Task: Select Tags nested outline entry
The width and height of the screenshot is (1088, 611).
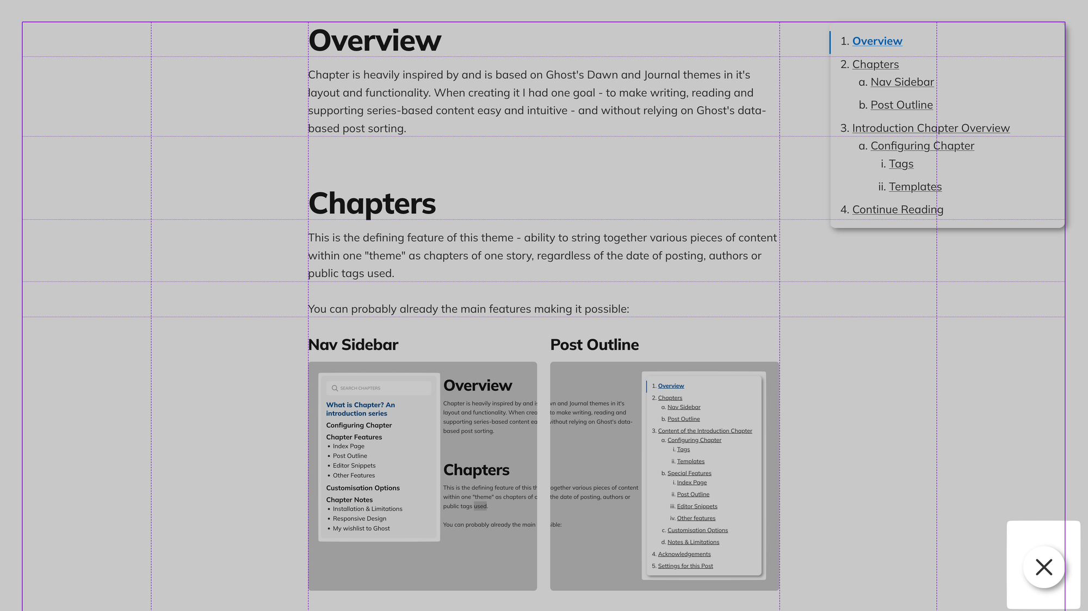Action: click(901, 163)
